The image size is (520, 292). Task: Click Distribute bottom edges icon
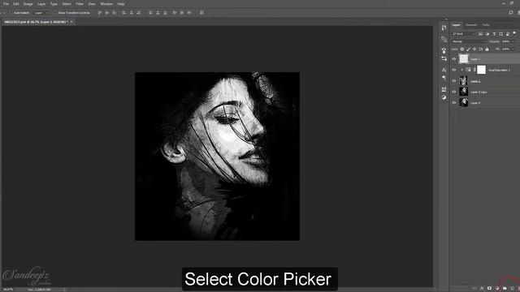165,13
